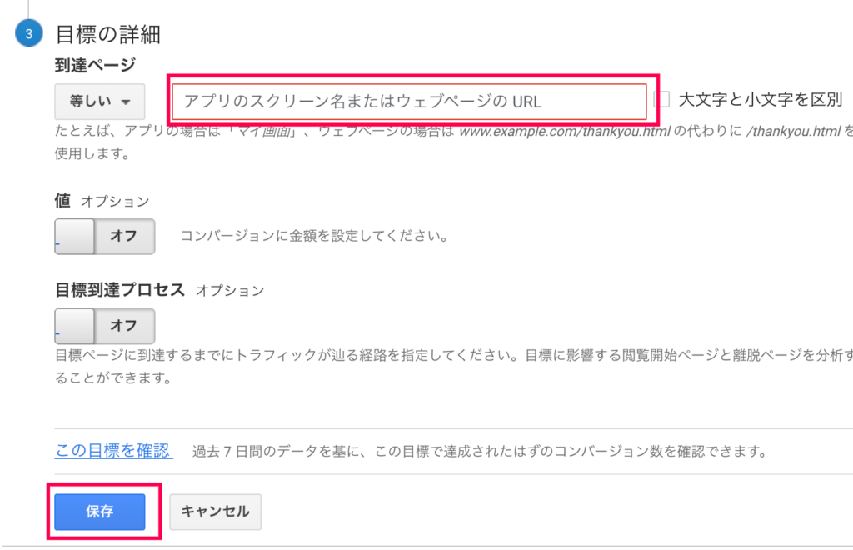The height and width of the screenshot is (550, 853).
Task: Click the 値 オプション label
Action: click(x=102, y=201)
